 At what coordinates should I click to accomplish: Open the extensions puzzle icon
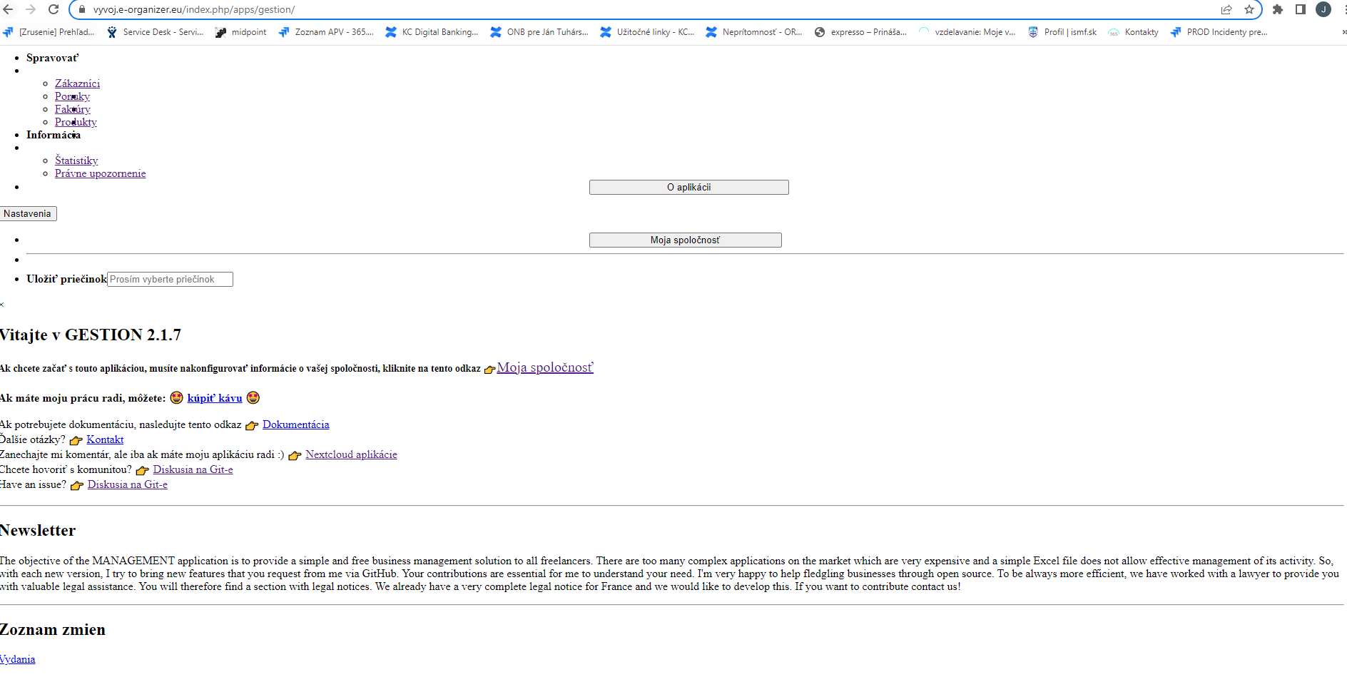1278,9
